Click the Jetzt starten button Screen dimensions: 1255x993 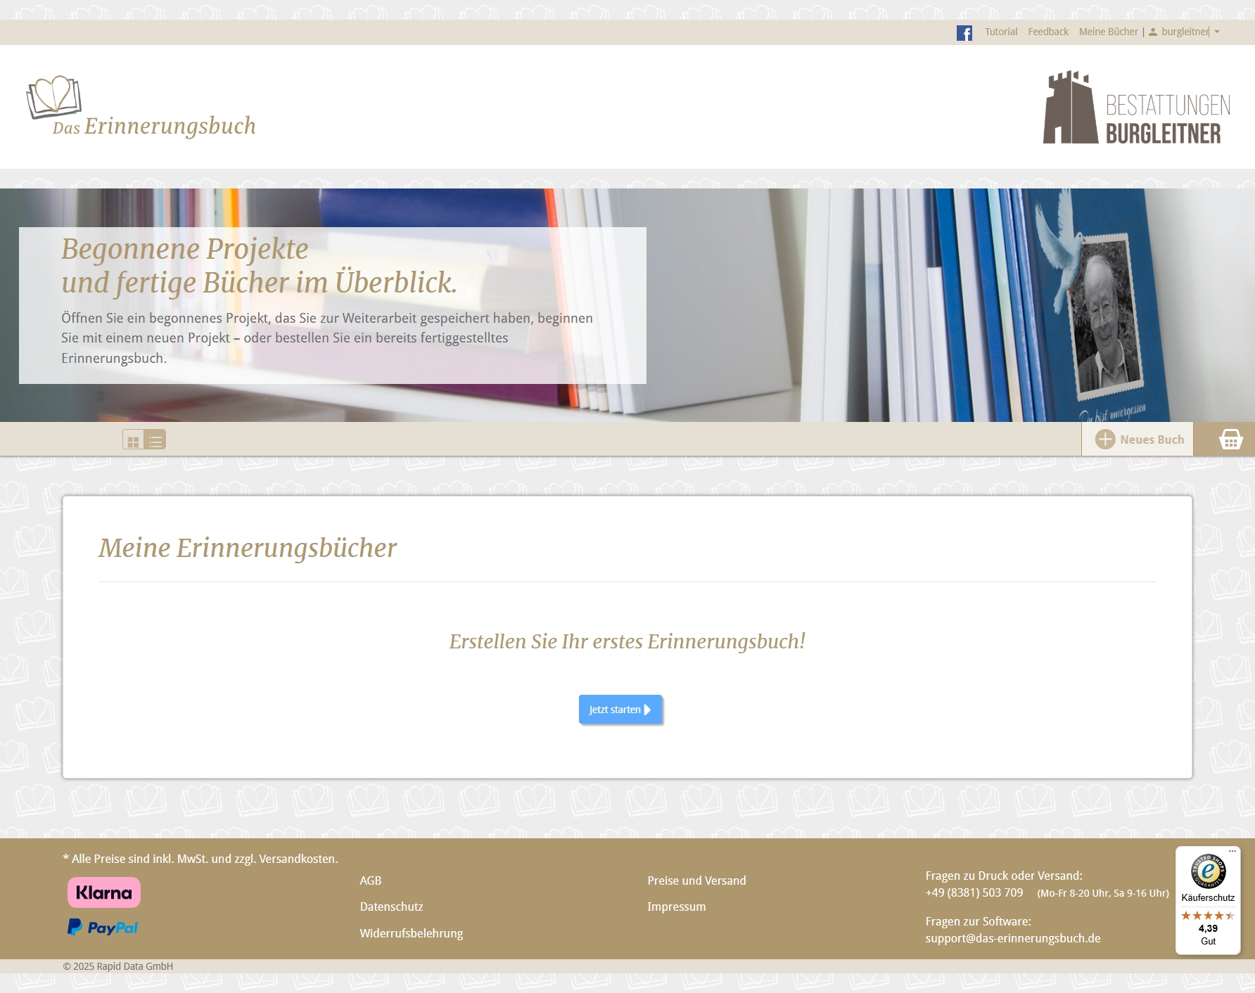(620, 710)
